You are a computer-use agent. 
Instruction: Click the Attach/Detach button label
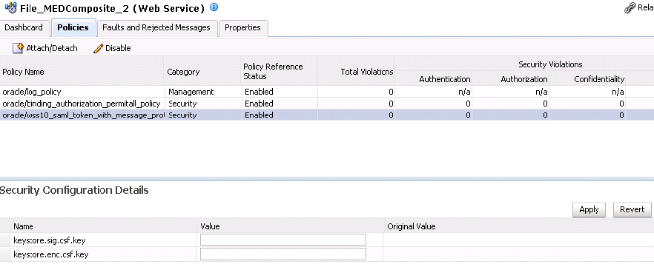click(x=52, y=48)
